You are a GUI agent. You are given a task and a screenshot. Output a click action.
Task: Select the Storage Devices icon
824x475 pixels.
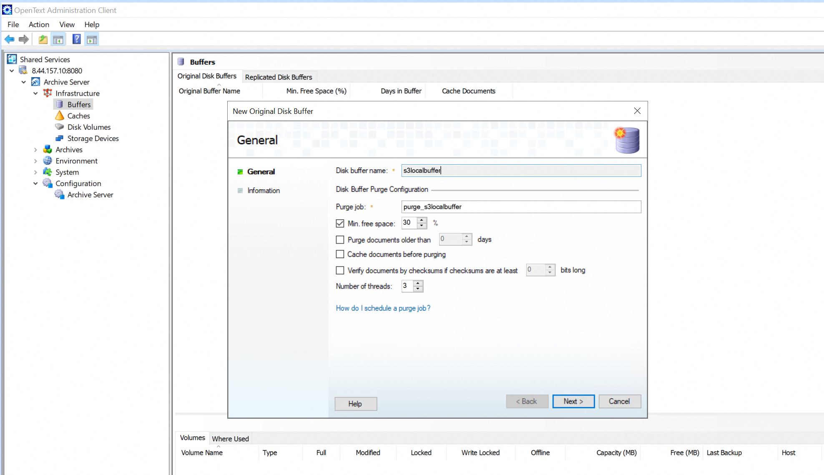(x=60, y=138)
